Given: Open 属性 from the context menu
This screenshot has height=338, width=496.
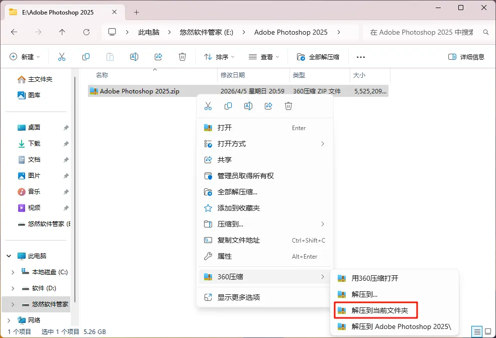Looking at the screenshot, I should [x=265, y=257].
